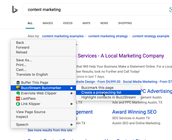Screen dimensions: 172x140
Task: Follow 'See more results from this site' link
Action: pos(50,130)
